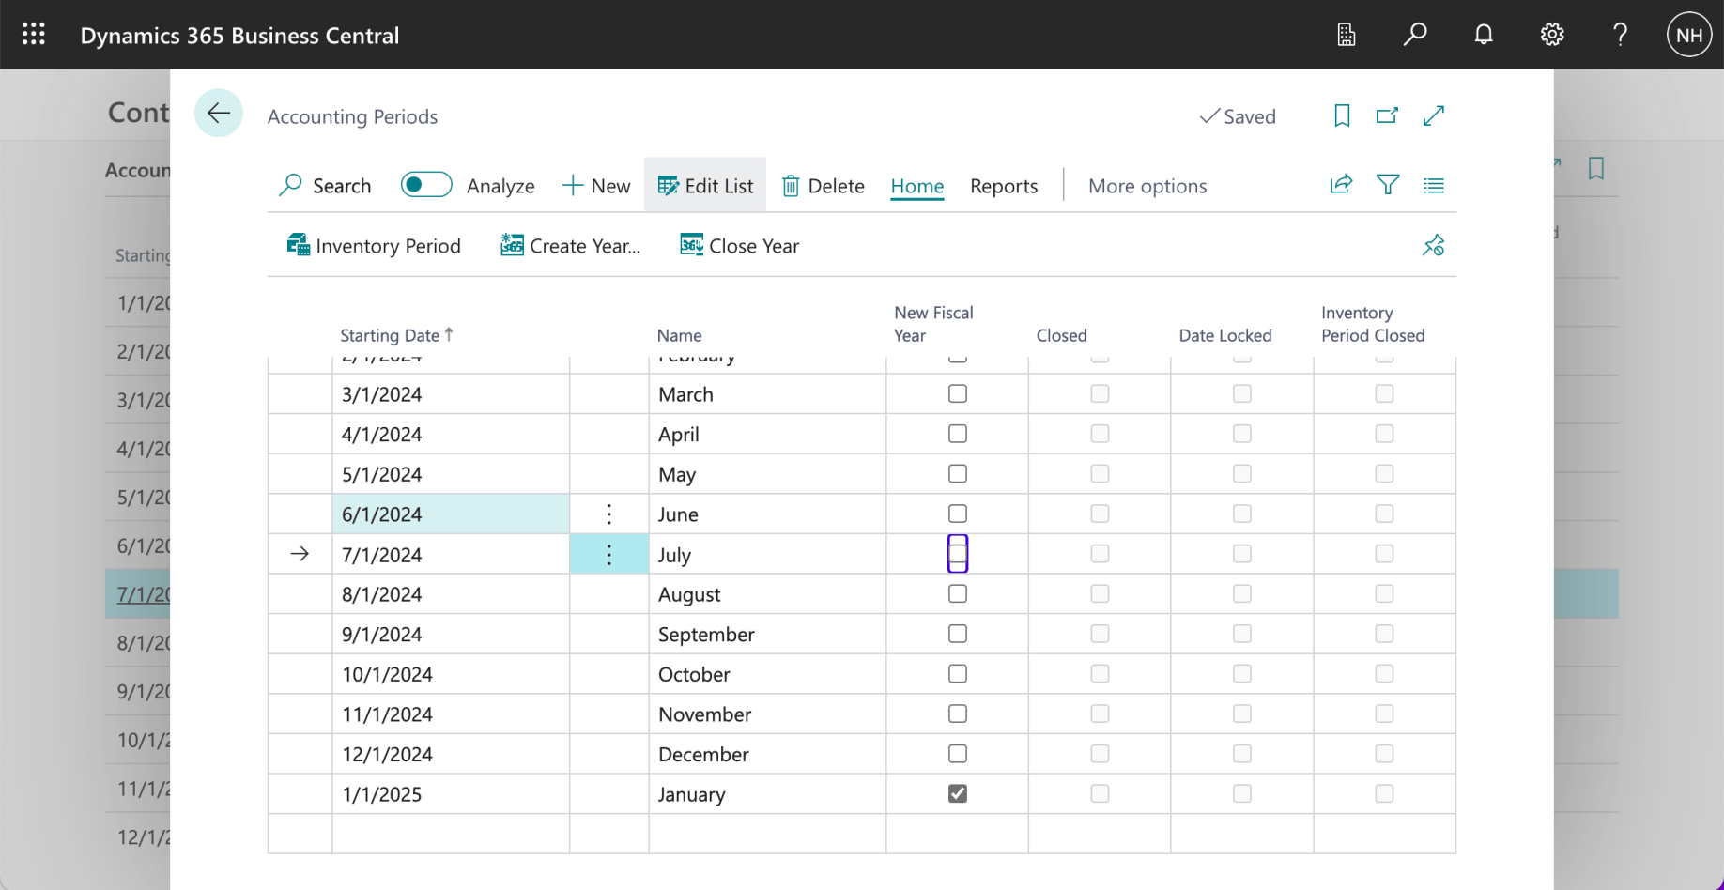Open the settings gear

[x=1552, y=35]
